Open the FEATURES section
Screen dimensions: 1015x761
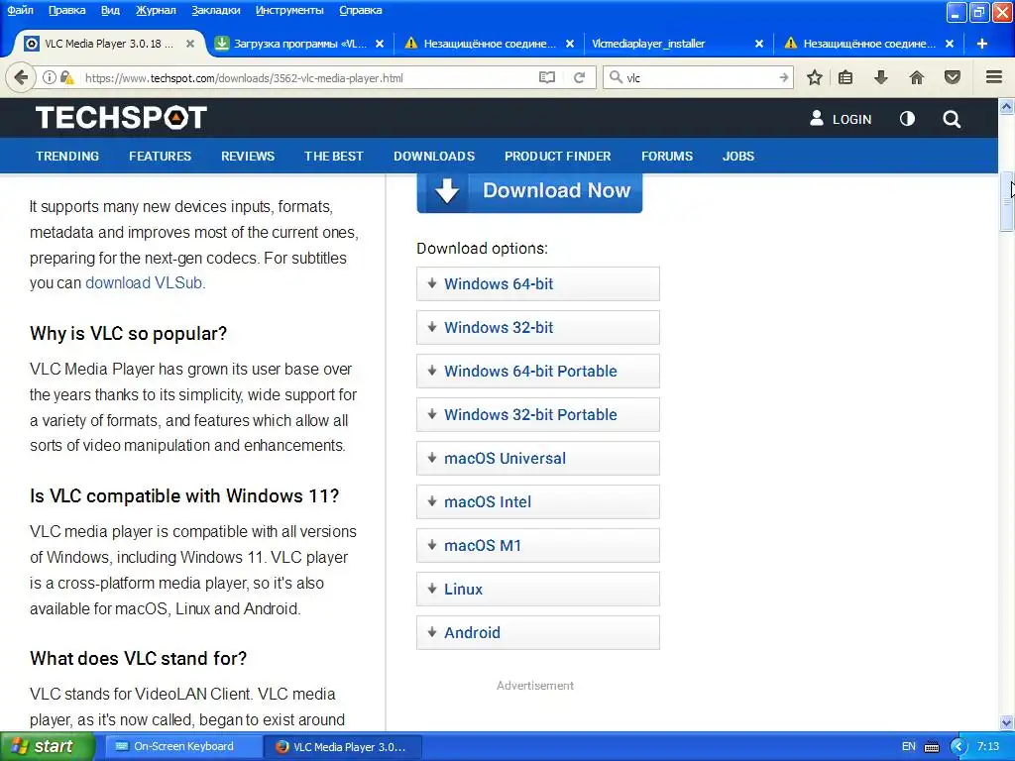tap(160, 156)
